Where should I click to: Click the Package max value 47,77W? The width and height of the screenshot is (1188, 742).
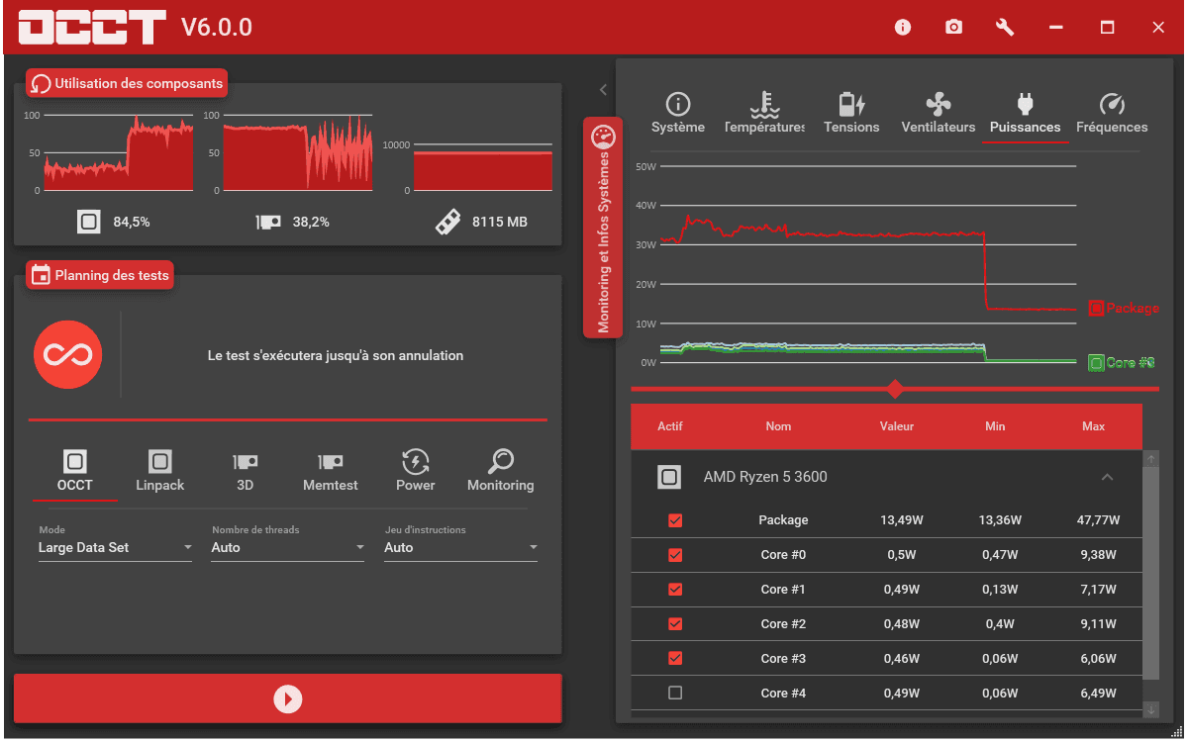[1098, 520]
